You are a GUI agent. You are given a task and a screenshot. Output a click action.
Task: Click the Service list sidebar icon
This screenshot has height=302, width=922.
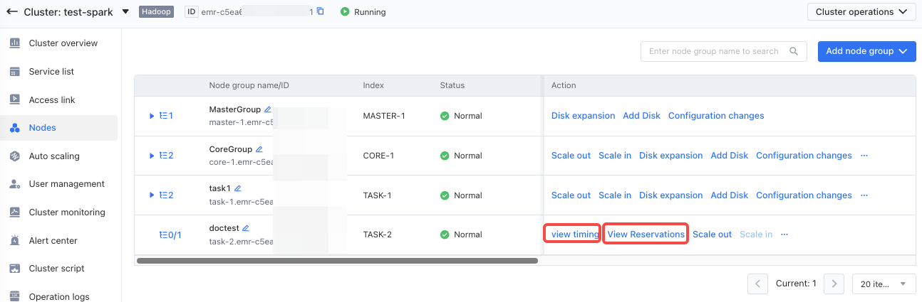(14, 72)
